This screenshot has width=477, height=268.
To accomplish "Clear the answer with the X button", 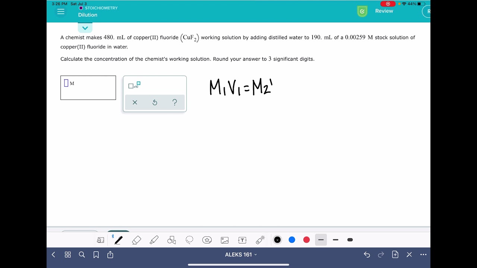I will click(x=135, y=102).
